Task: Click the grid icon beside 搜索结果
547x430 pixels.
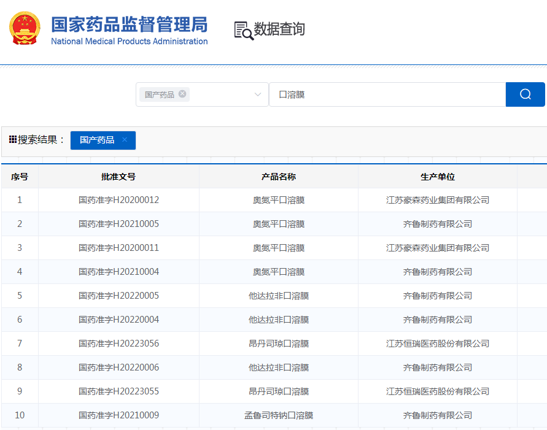Action: click(x=12, y=139)
